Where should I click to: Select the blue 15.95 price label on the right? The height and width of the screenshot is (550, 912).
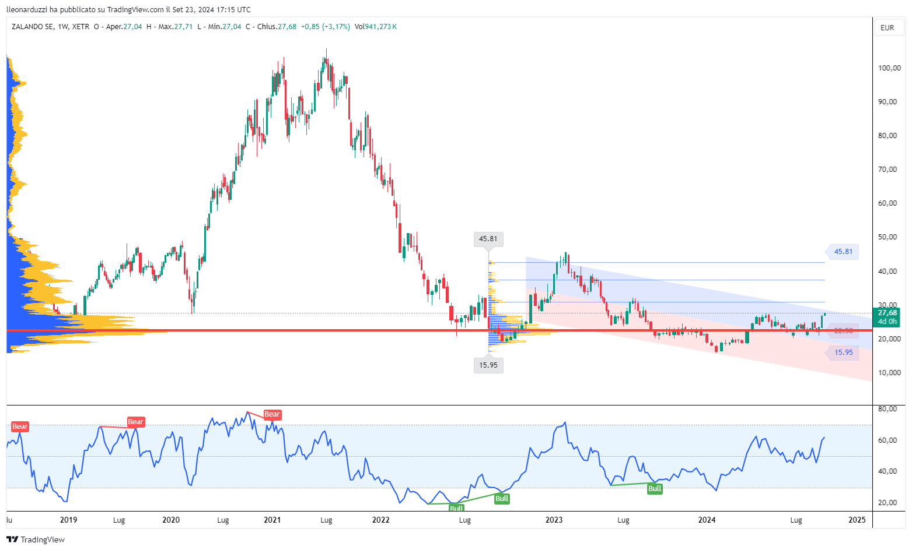point(843,352)
